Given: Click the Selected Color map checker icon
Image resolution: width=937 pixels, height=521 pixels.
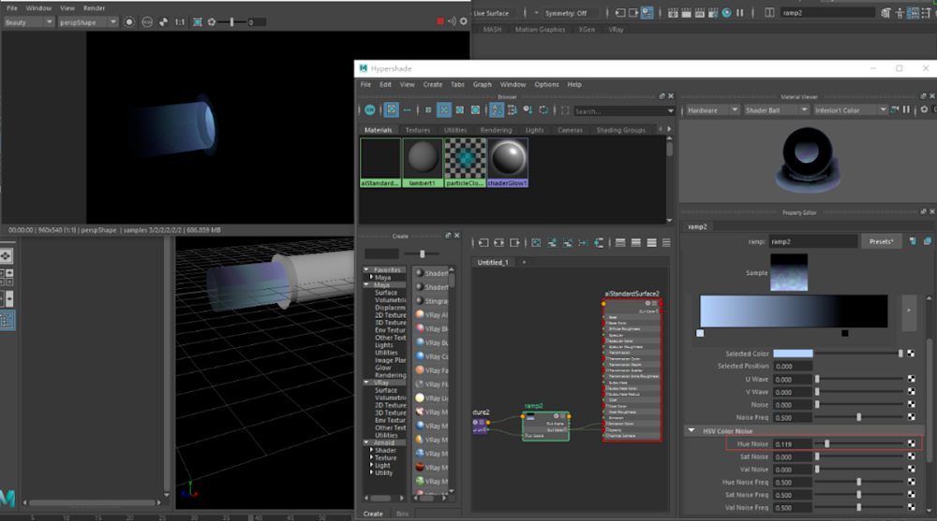Looking at the screenshot, I should click(x=911, y=354).
